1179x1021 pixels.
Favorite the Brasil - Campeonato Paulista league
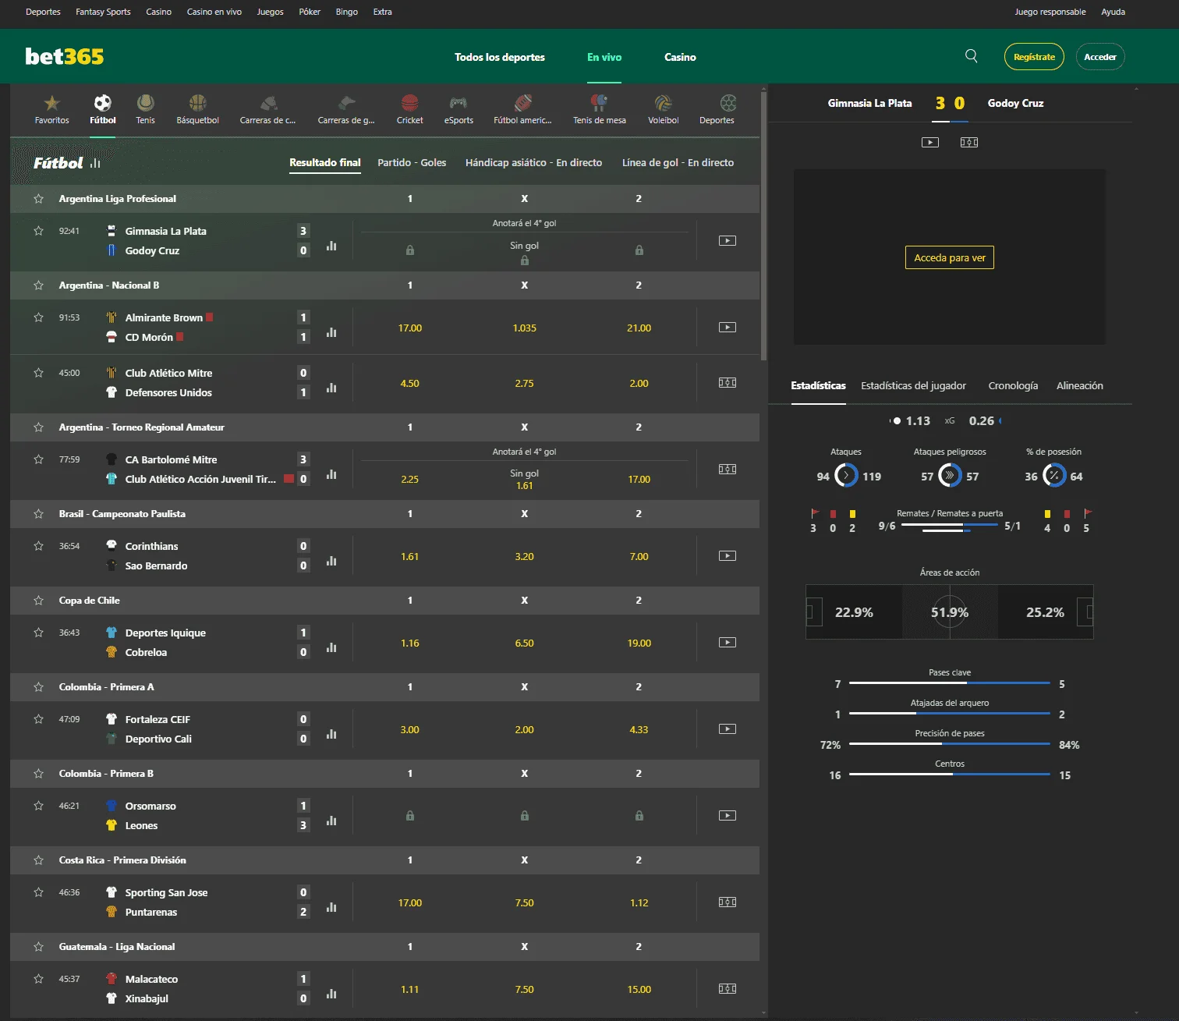[38, 514]
